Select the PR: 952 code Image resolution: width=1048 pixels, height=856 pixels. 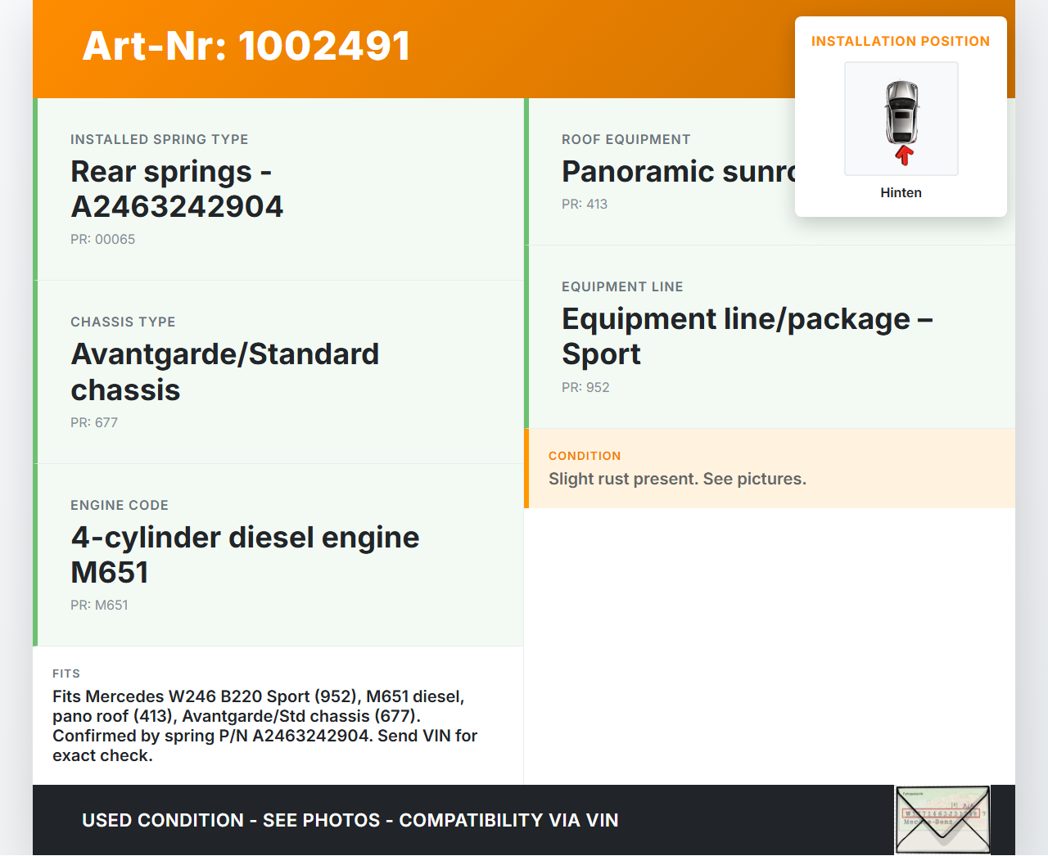click(585, 387)
